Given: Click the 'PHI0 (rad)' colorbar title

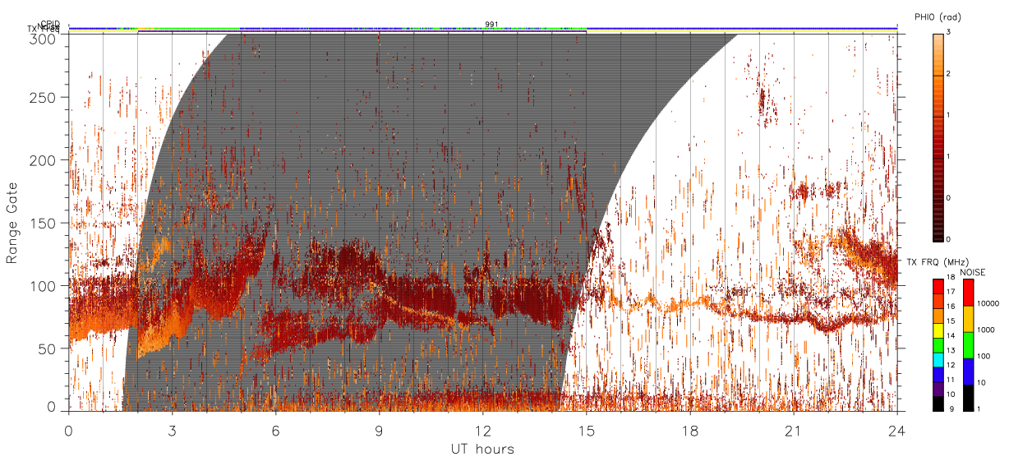Looking at the screenshot, I should [x=938, y=16].
